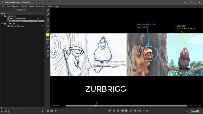Image resolution: width=203 pixels, height=114 pixels.
Task: Select the text annotation tool
Action: pyautogui.click(x=48, y=18)
